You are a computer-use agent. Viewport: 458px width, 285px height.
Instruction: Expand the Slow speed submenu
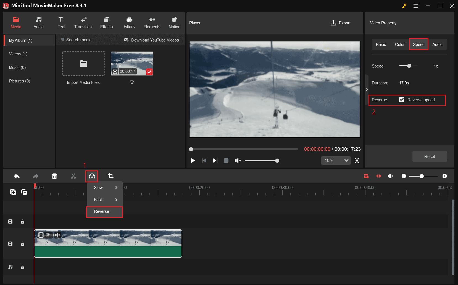104,188
